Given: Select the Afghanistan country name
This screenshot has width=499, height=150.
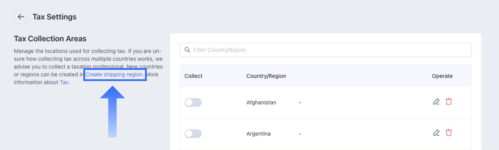Looking at the screenshot, I should click(x=261, y=102).
